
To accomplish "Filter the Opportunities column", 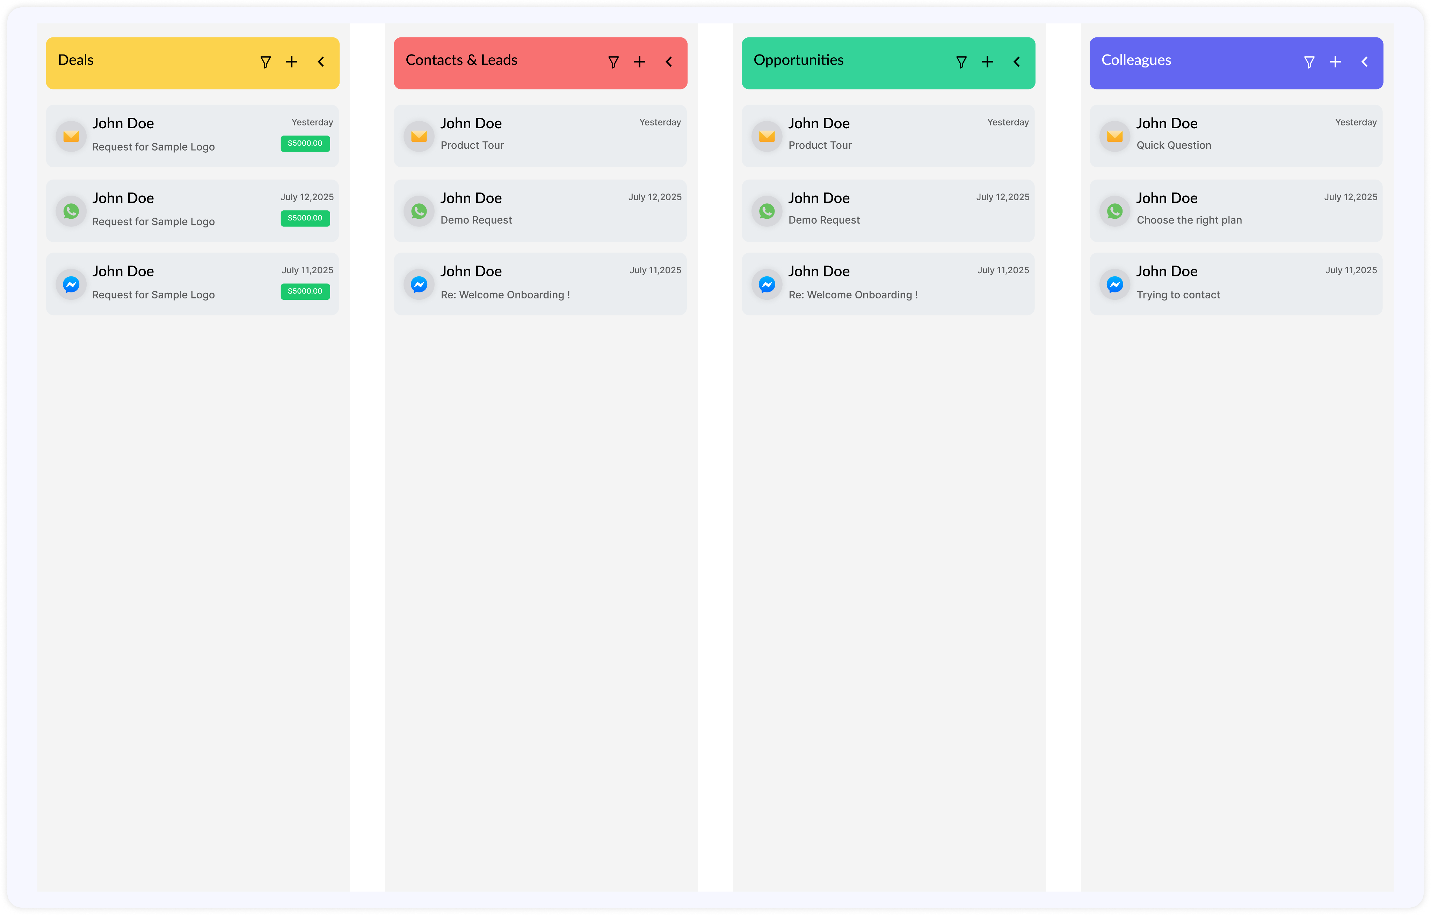I will point(961,62).
